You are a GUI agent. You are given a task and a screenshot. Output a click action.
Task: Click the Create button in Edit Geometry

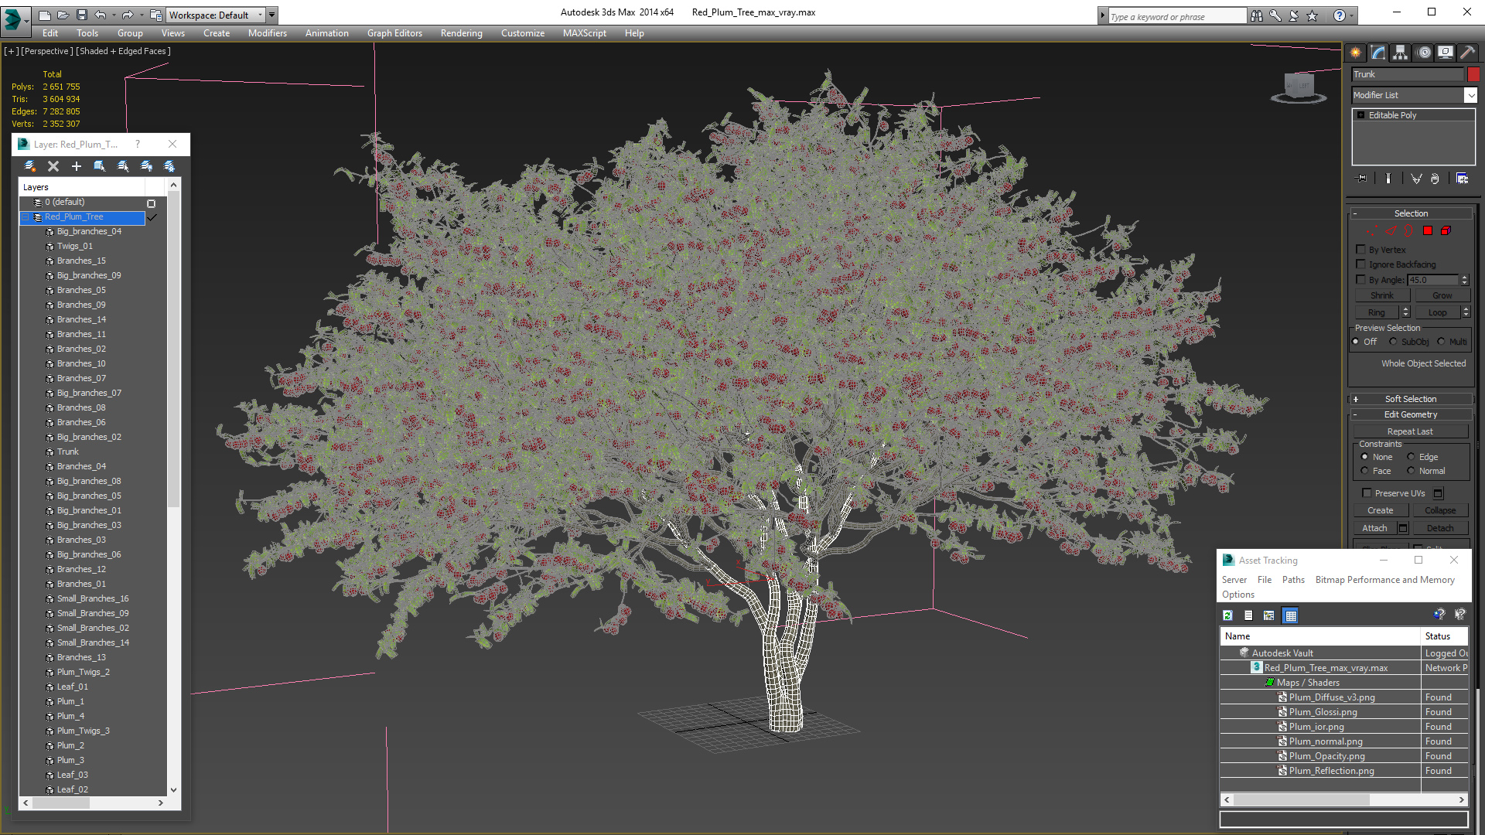1382,510
